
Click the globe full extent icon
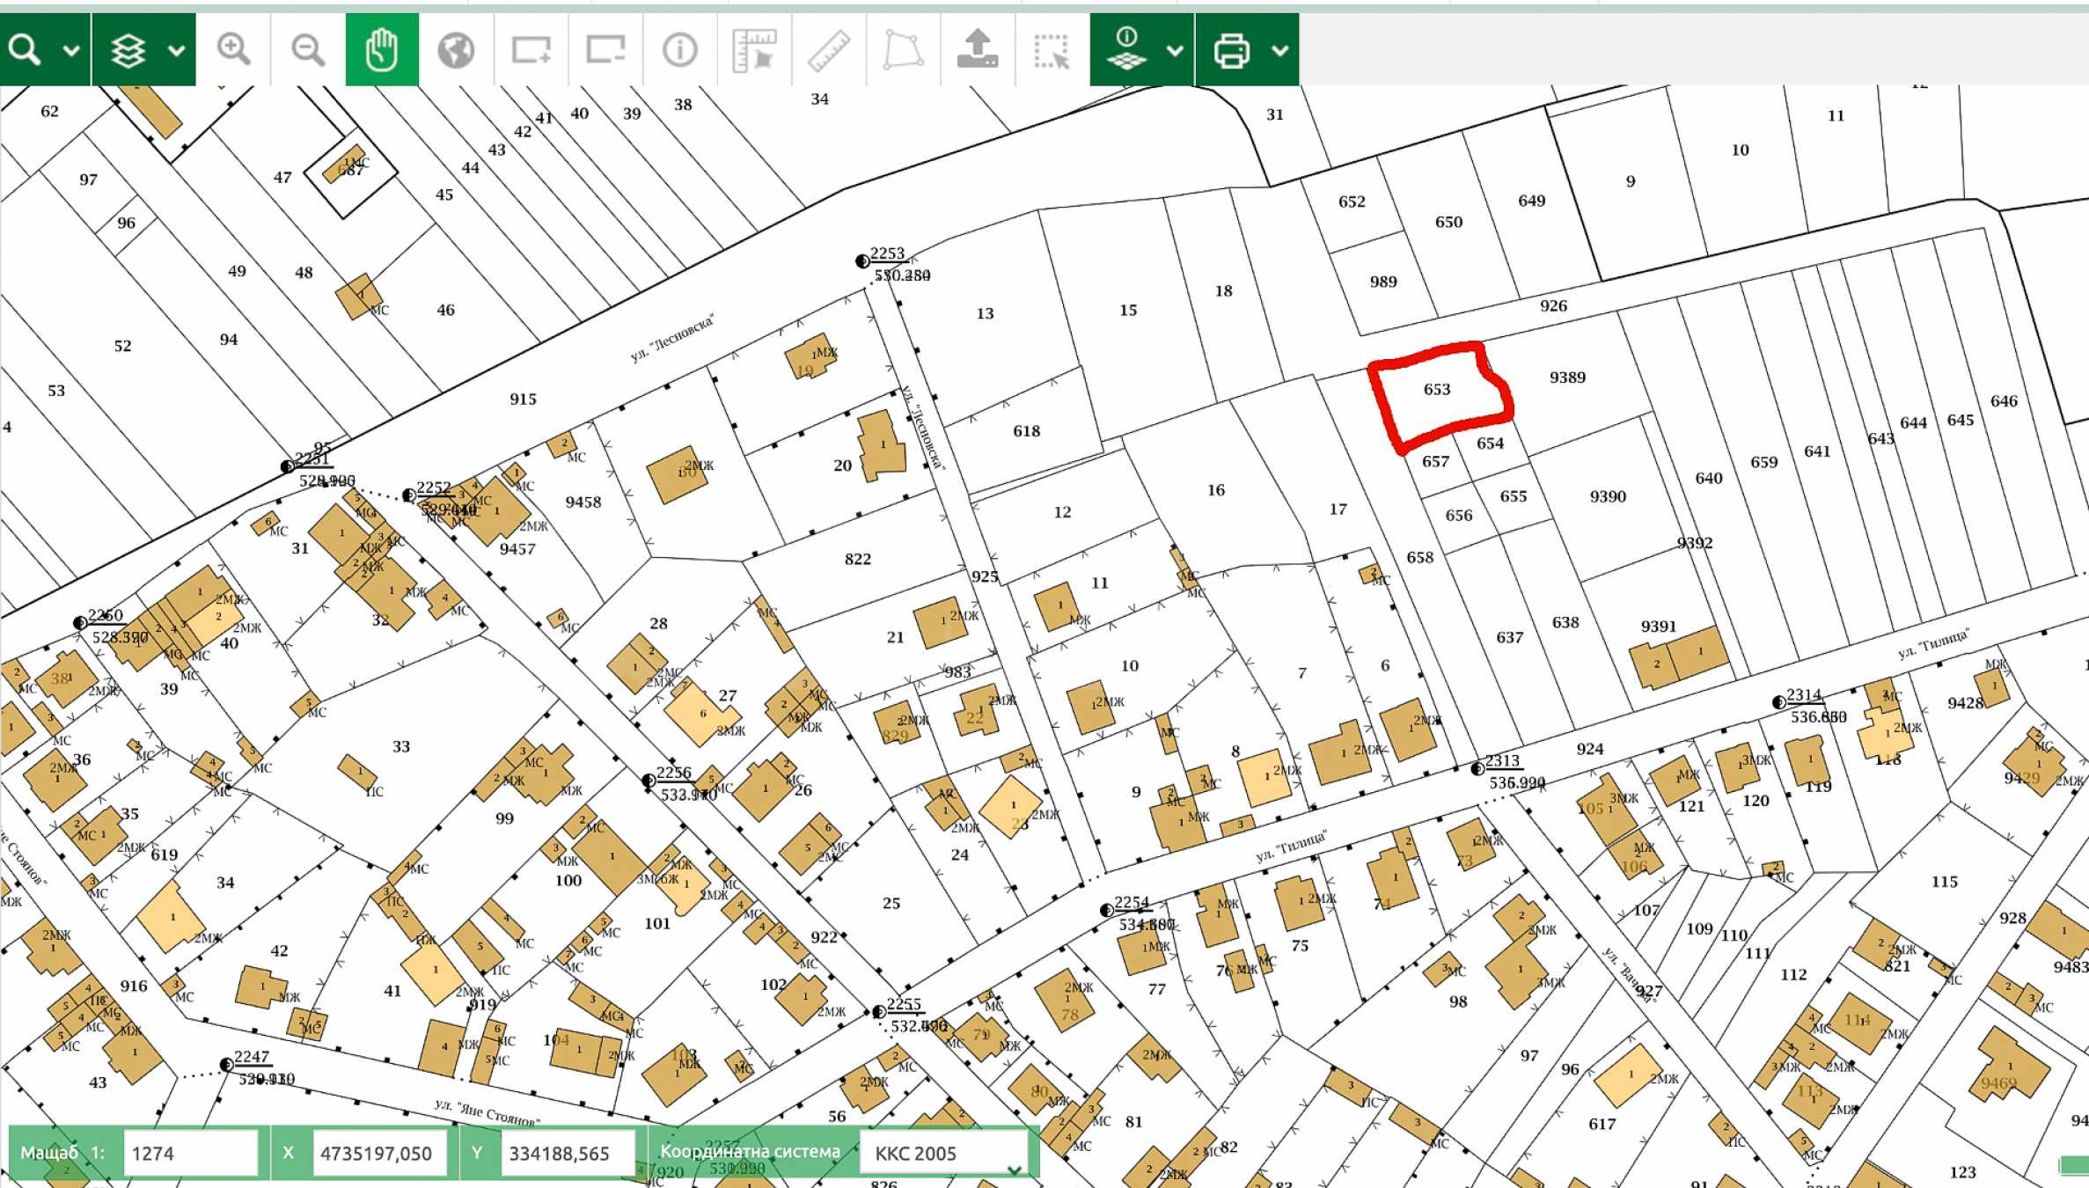456,49
